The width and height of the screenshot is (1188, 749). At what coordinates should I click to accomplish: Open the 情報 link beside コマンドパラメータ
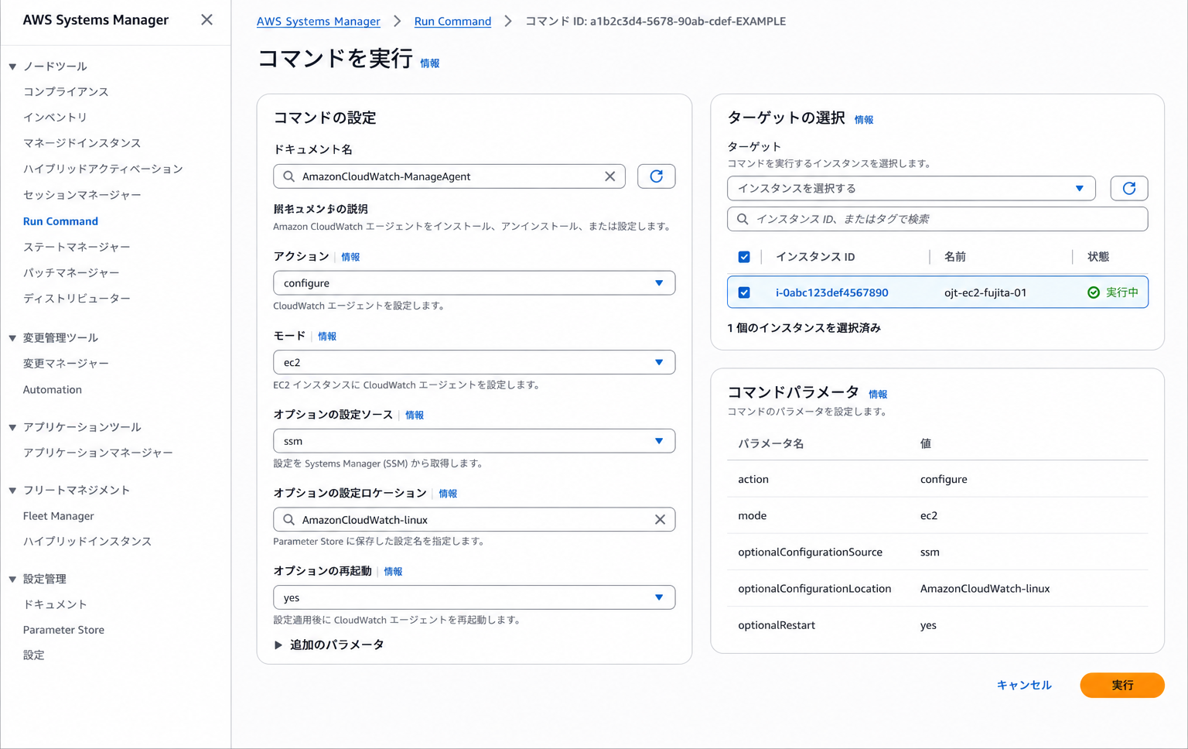coord(878,395)
